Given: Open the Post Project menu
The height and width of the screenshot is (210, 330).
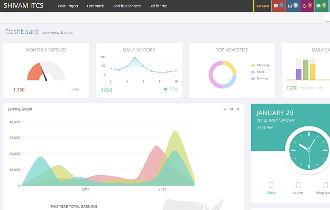Looking at the screenshot, I should [x=68, y=6].
